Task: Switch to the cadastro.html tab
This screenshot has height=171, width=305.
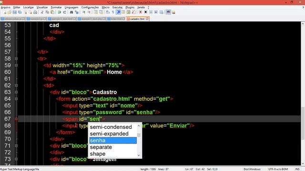Action: (x=137, y=19)
